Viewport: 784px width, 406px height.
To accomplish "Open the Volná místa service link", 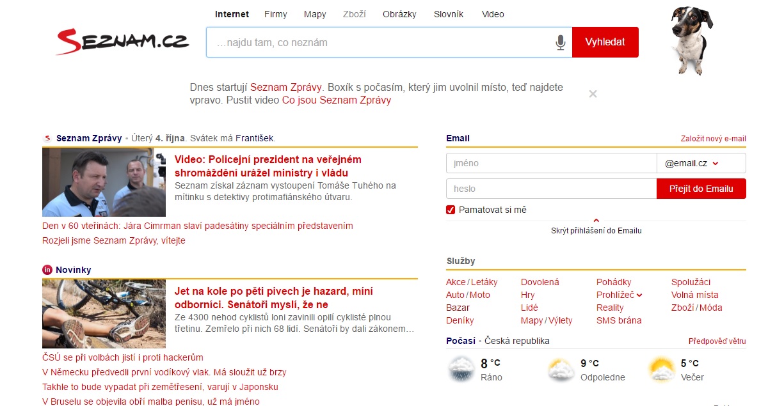I will [x=695, y=295].
